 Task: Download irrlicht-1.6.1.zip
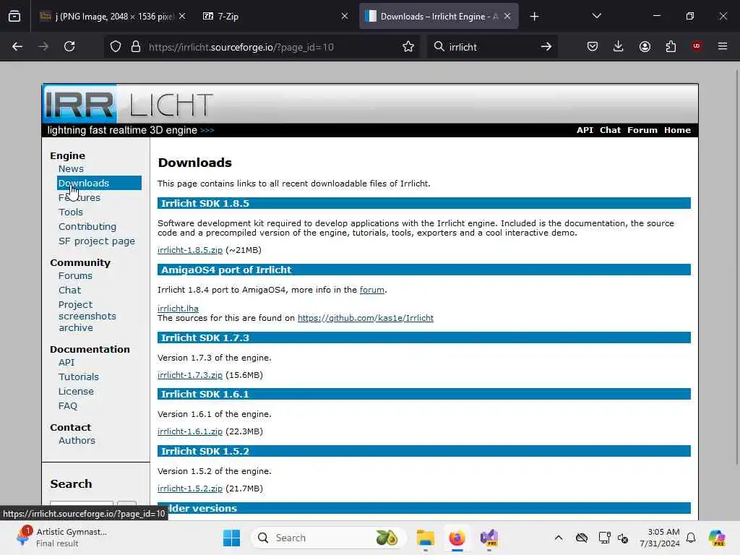point(190,431)
